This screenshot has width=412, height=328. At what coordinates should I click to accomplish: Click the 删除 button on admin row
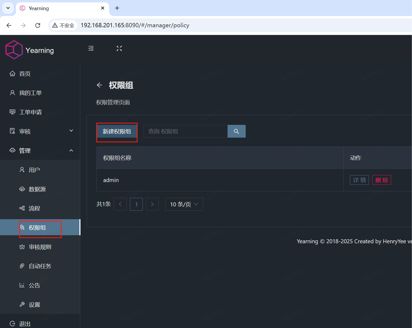pyautogui.click(x=382, y=180)
